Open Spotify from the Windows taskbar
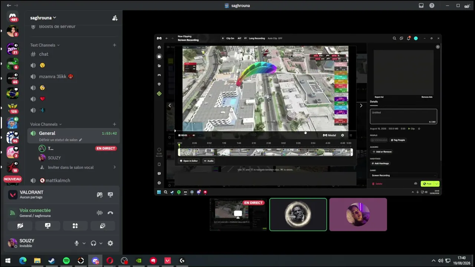This screenshot has height=267, width=475. 66,261
